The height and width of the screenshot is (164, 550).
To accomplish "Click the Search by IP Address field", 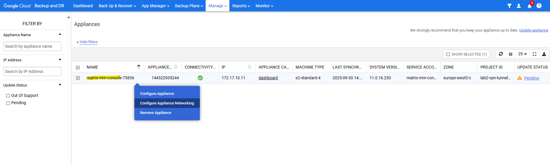I will [x=32, y=71].
